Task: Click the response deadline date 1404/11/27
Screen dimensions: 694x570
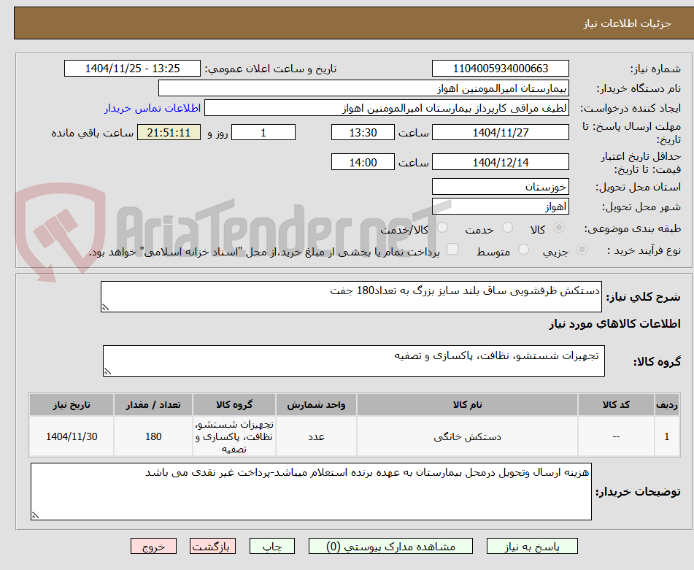Action: (x=500, y=132)
